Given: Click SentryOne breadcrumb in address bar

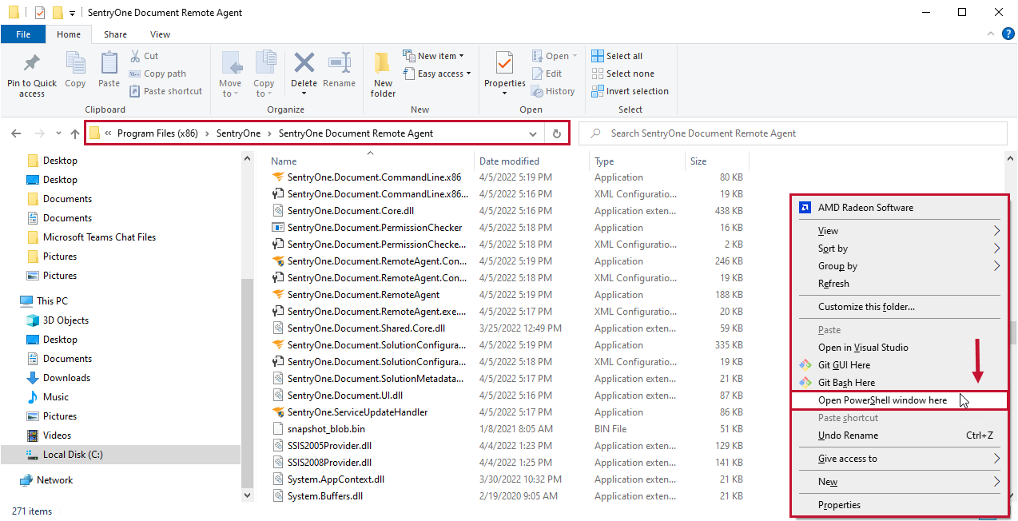Looking at the screenshot, I should (238, 133).
